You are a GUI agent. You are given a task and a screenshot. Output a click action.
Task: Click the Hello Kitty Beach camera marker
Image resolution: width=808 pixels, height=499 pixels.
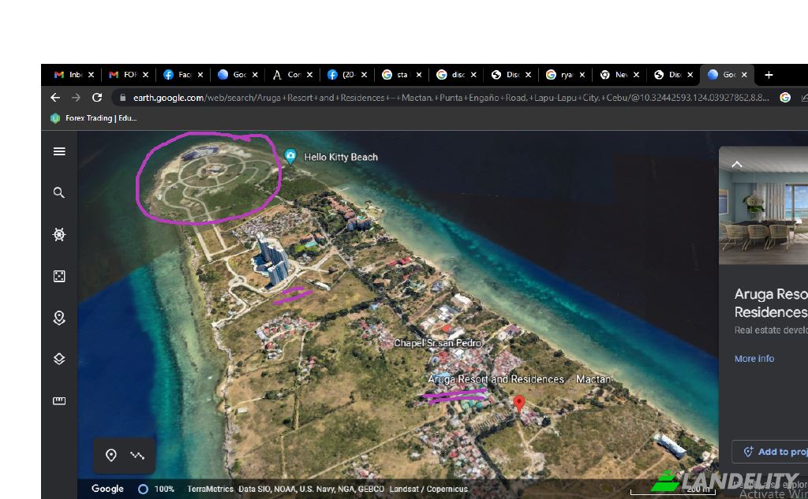click(290, 157)
